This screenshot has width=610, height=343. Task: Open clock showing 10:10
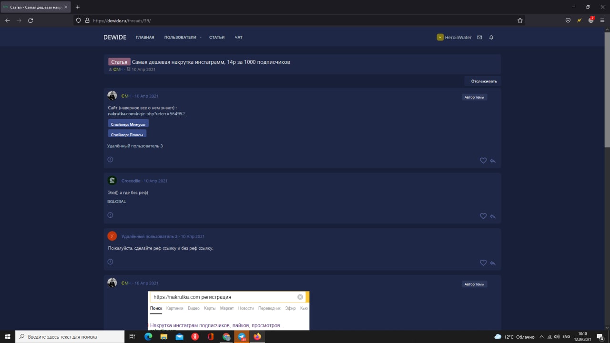click(582, 336)
